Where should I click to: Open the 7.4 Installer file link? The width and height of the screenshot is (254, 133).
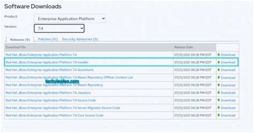pos(47,62)
